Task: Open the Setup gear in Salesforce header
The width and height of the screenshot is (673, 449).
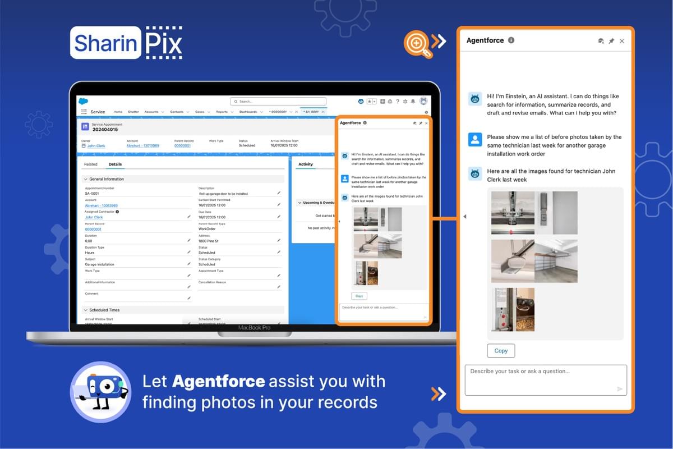Action: tap(405, 102)
